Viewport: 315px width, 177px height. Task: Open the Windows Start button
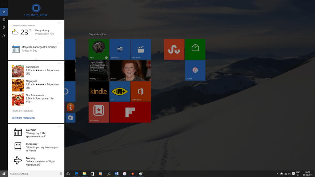tap(4, 174)
